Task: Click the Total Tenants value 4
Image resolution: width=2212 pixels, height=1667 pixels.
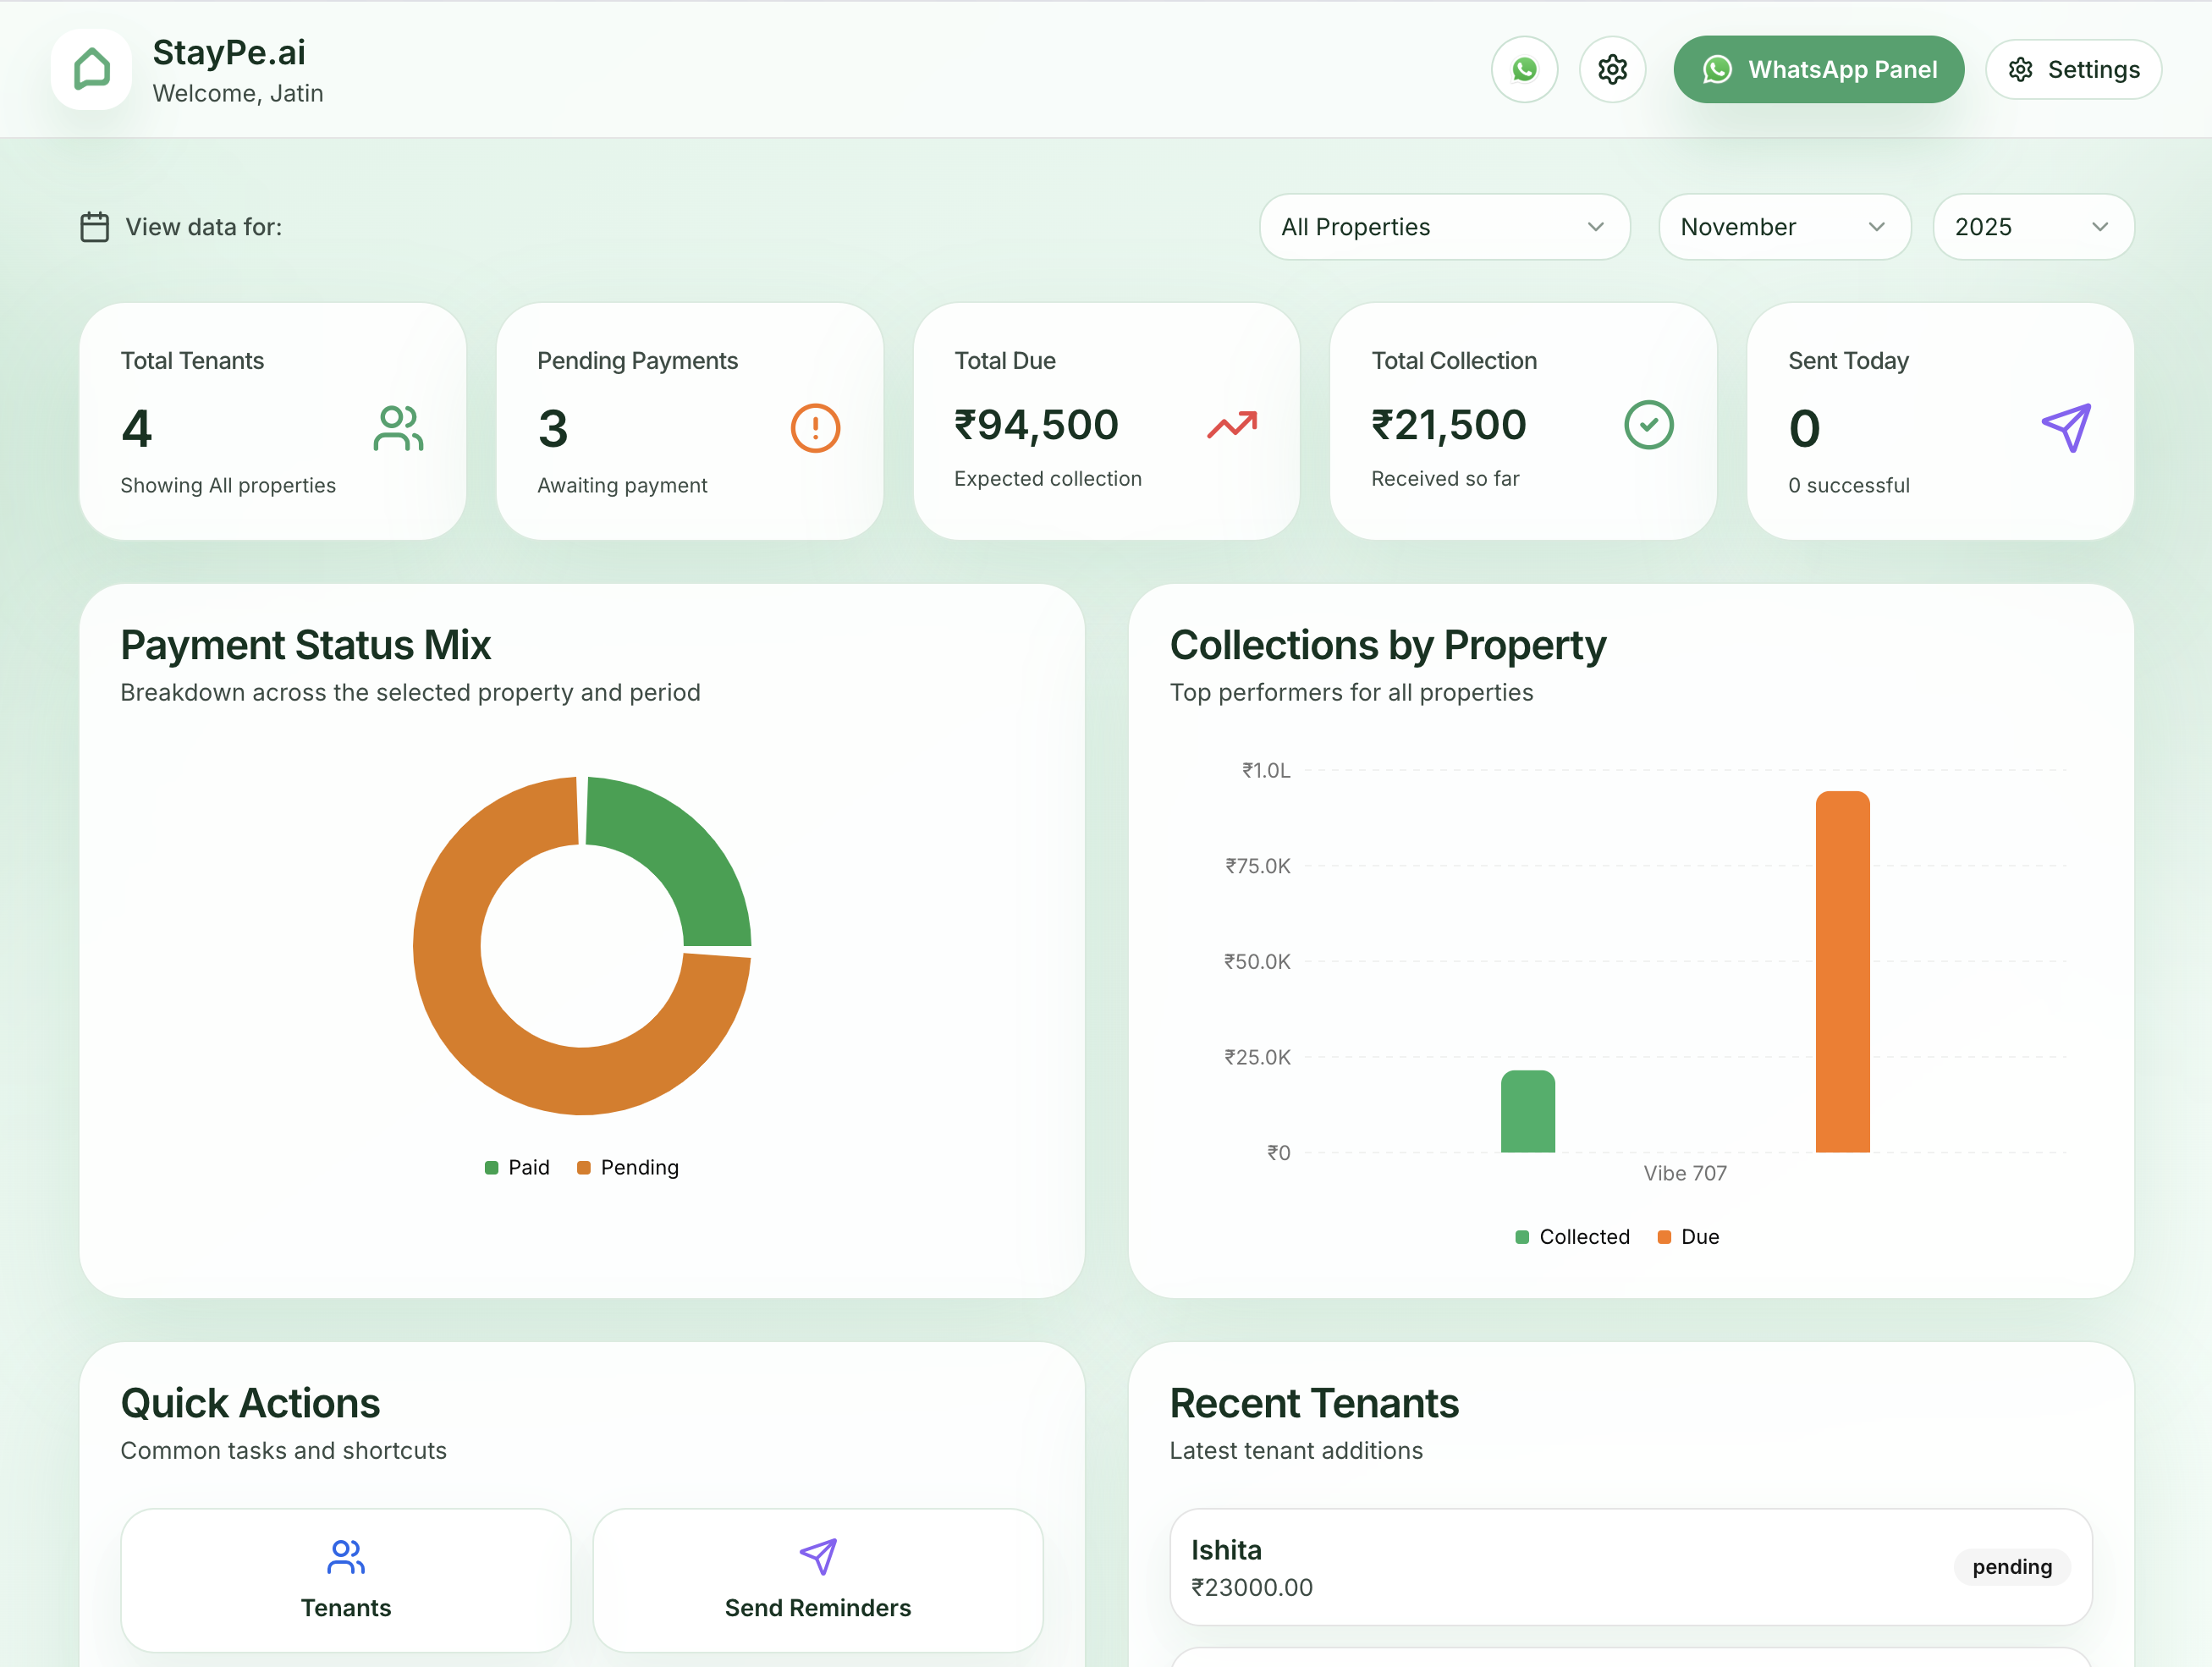Action: point(137,429)
